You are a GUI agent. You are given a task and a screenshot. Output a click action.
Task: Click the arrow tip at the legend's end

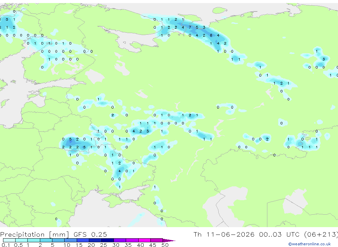tap(169, 241)
